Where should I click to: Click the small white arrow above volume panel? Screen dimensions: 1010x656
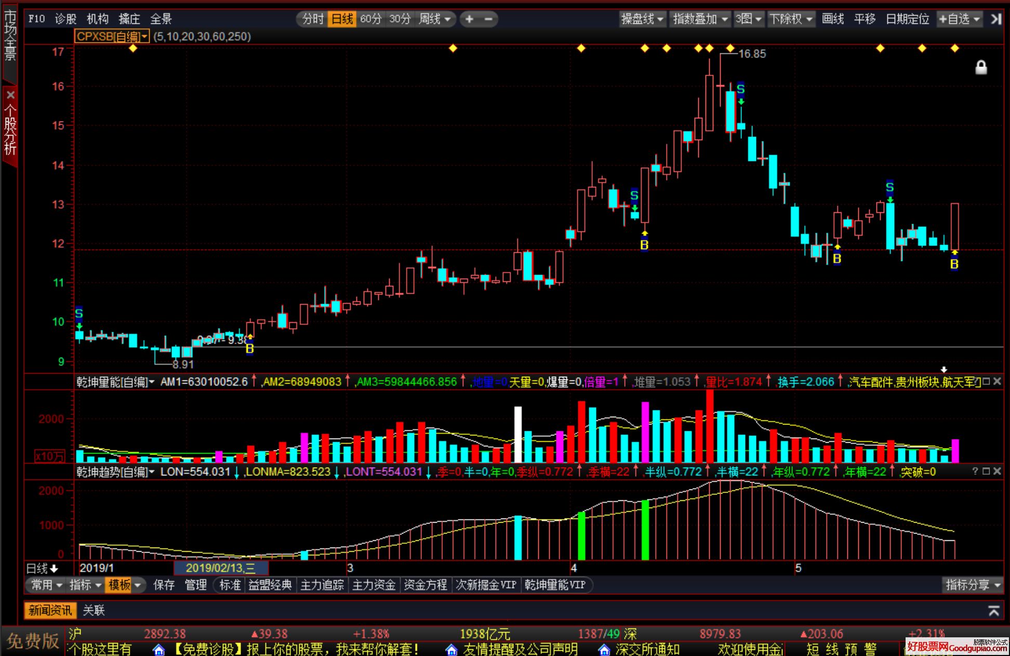pos(944,370)
